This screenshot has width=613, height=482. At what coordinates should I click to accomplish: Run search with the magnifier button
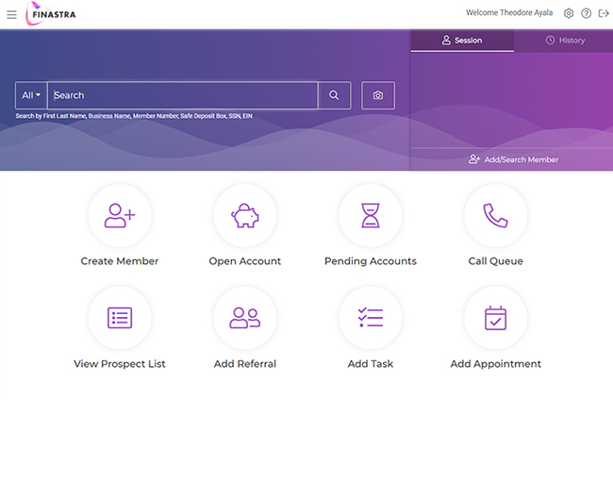point(334,95)
